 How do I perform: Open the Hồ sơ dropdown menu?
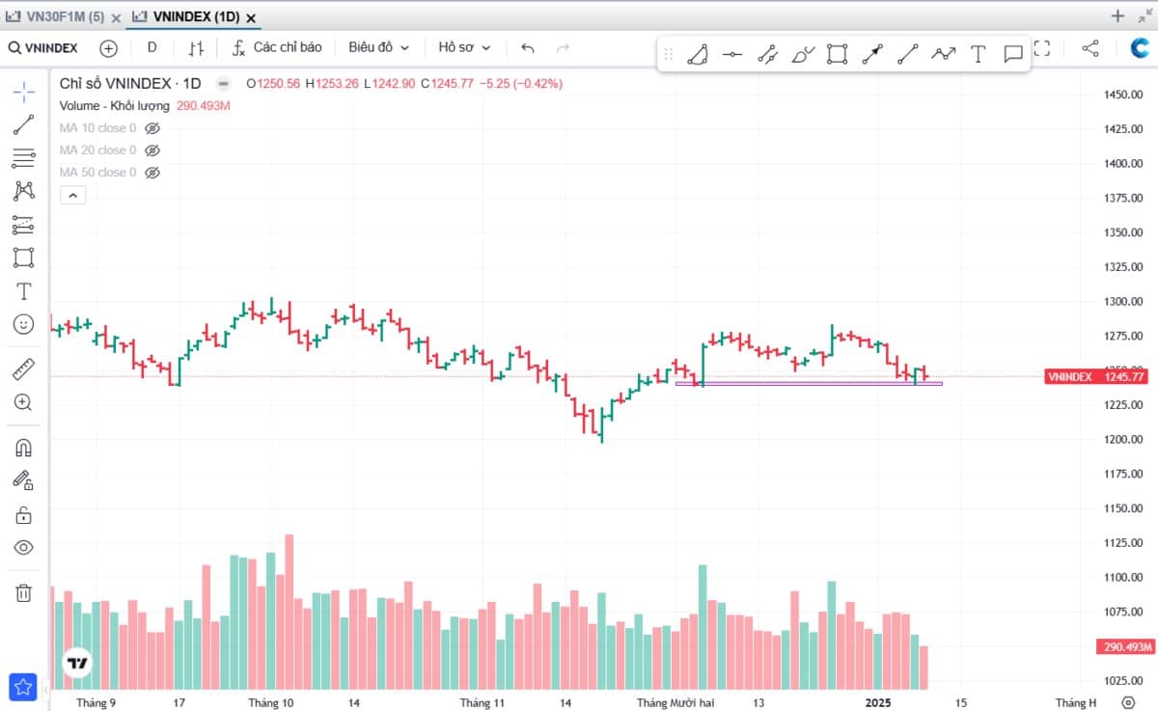coord(464,47)
